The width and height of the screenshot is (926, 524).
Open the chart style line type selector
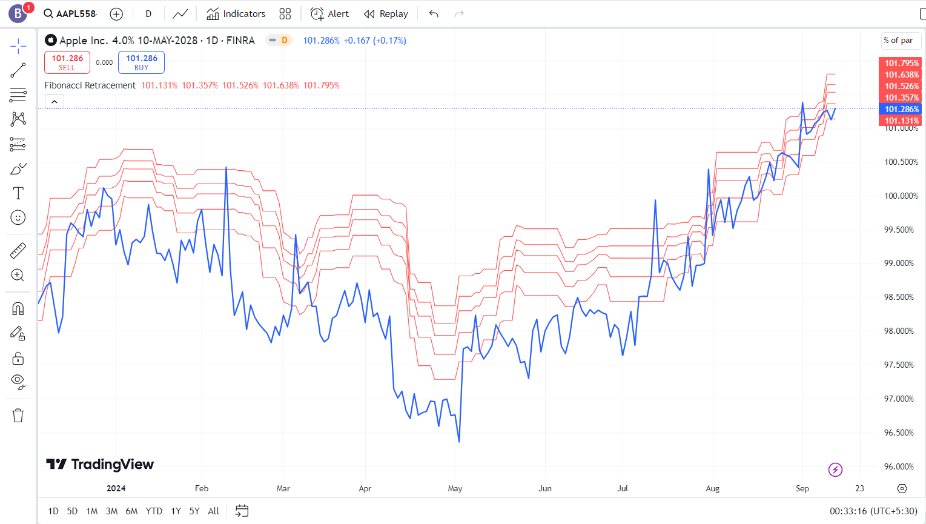[x=180, y=14]
